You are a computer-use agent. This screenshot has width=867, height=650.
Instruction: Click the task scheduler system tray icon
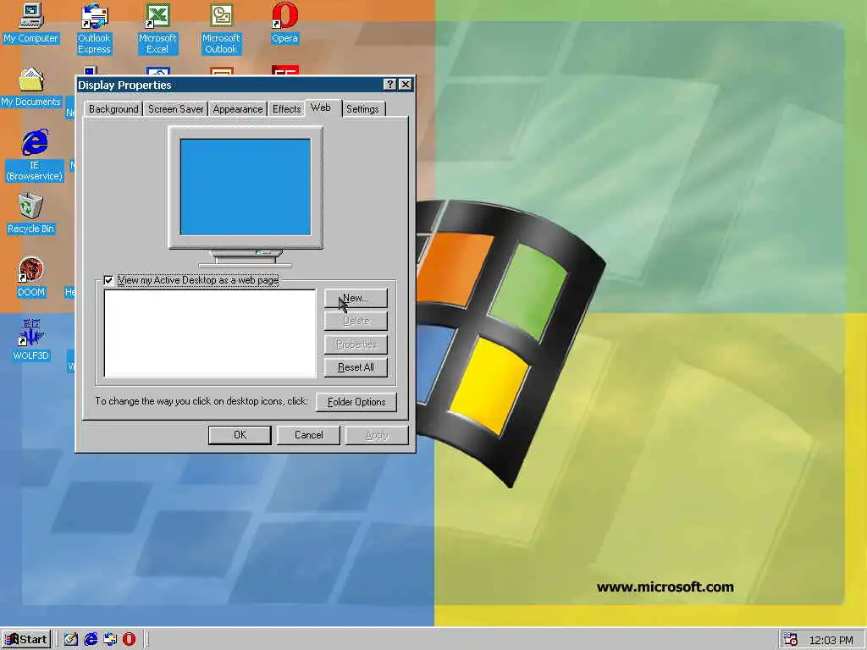[x=790, y=639]
